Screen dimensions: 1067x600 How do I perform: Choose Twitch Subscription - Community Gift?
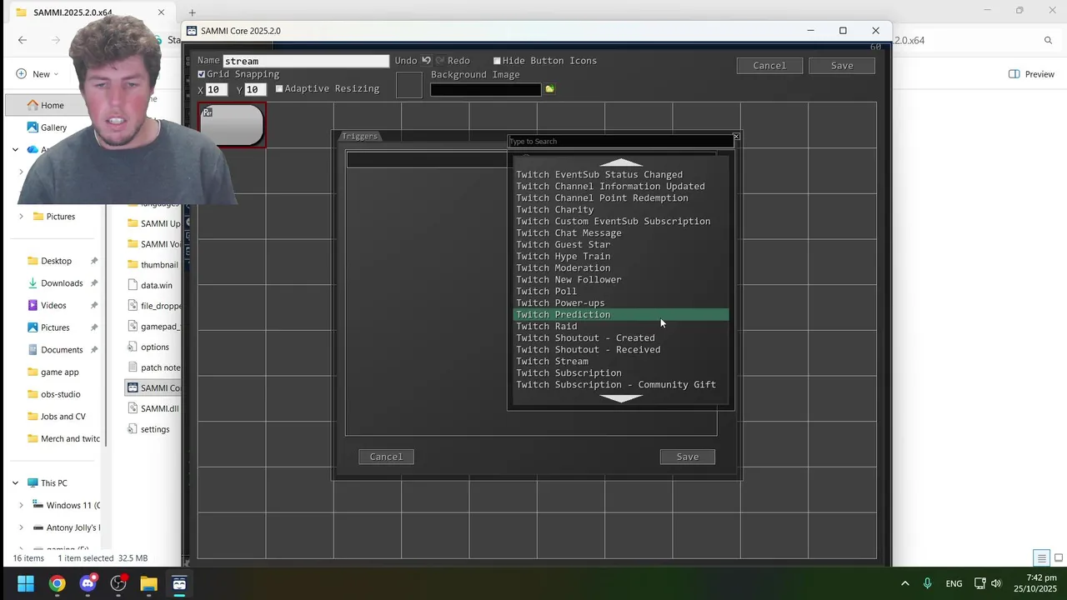pos(621,385)
